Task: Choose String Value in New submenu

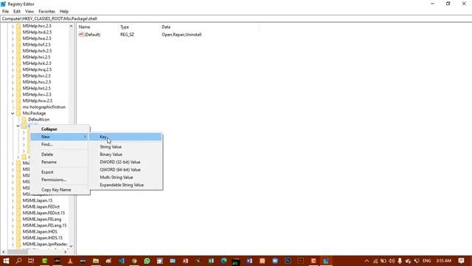Action: coord(125,147)
